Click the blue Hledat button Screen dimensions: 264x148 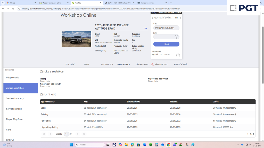[166, 44]
